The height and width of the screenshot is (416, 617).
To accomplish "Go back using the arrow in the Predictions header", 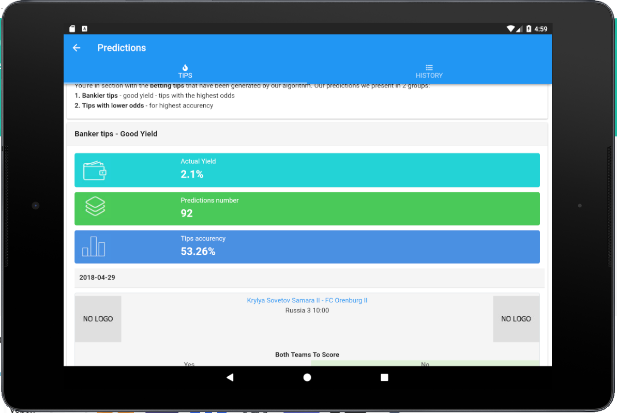I will (x=77, y=48).
